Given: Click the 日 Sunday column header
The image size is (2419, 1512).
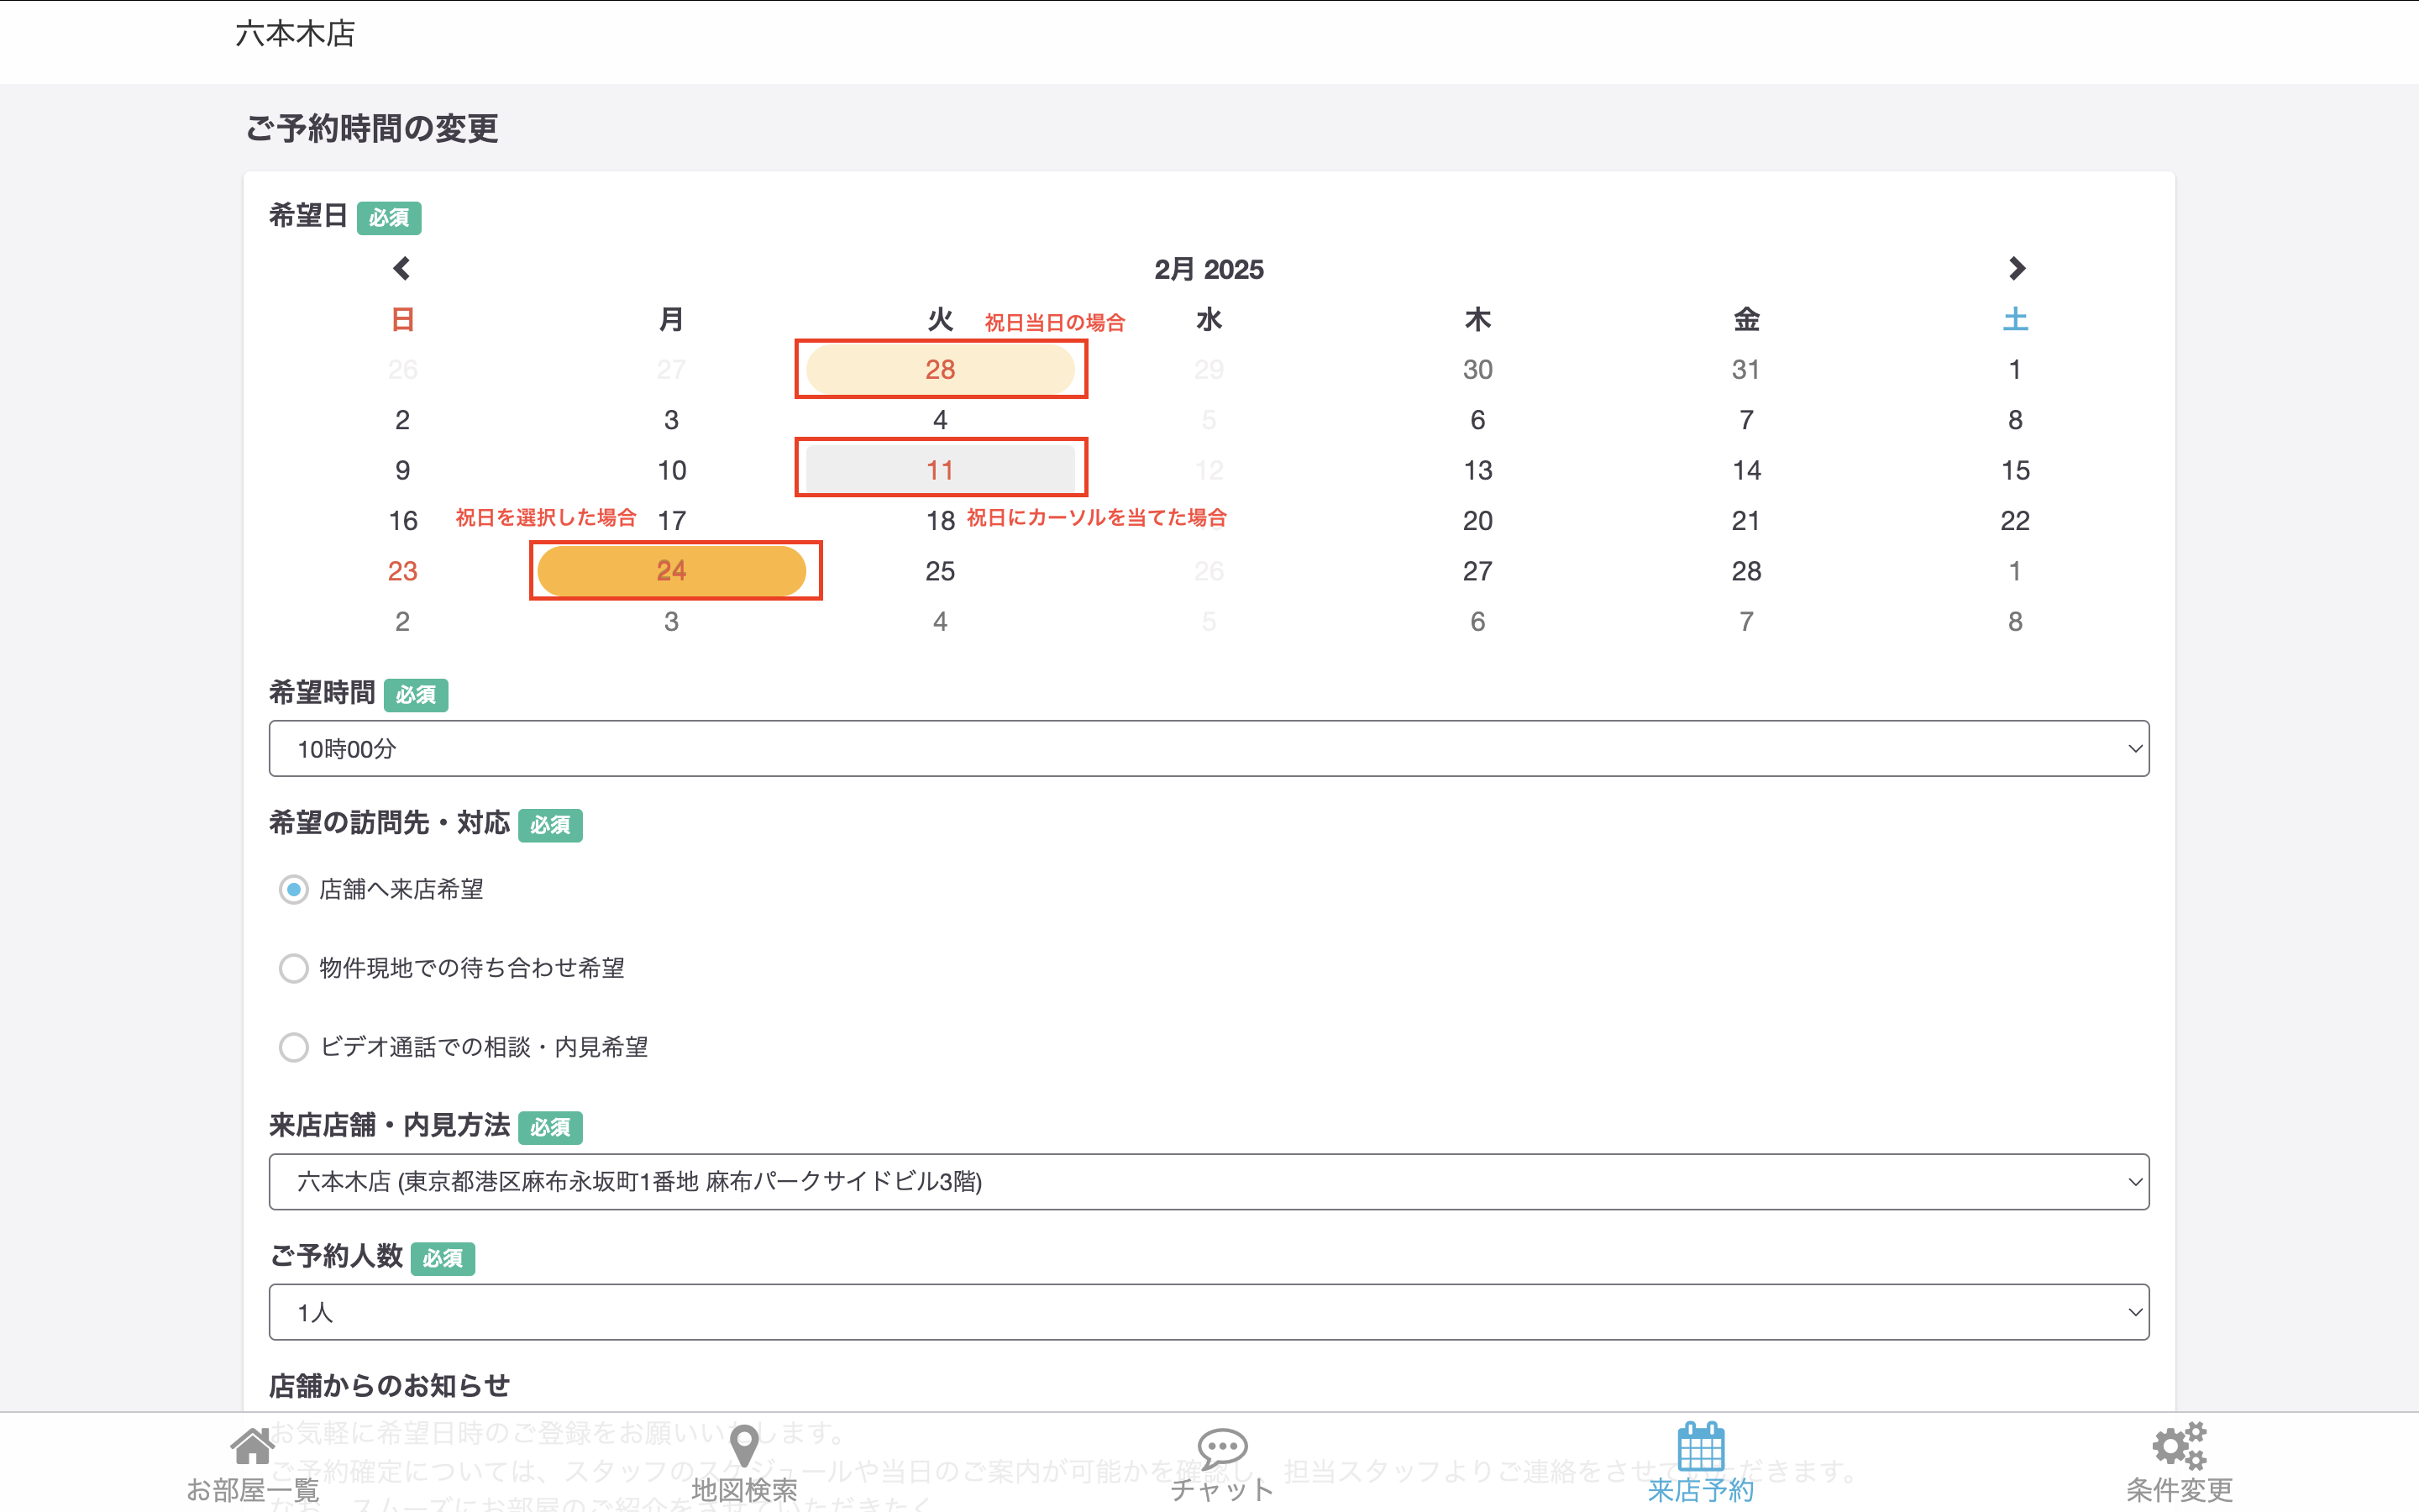Looking at the screenshot, I should click(x=403, y=319).
